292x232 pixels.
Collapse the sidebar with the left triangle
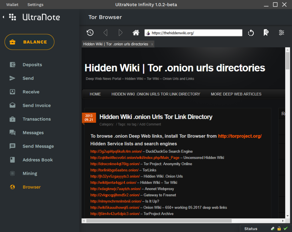click(3, 17)
